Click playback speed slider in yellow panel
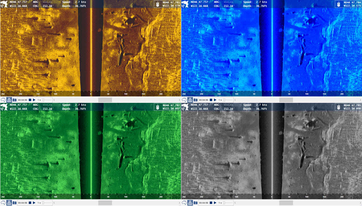This screenshot has width=362, height=206. (46, 100)
